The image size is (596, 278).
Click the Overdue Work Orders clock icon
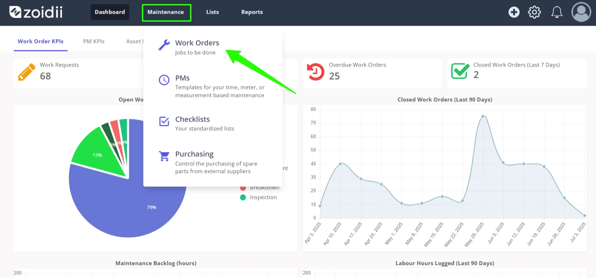coord(316,72)
